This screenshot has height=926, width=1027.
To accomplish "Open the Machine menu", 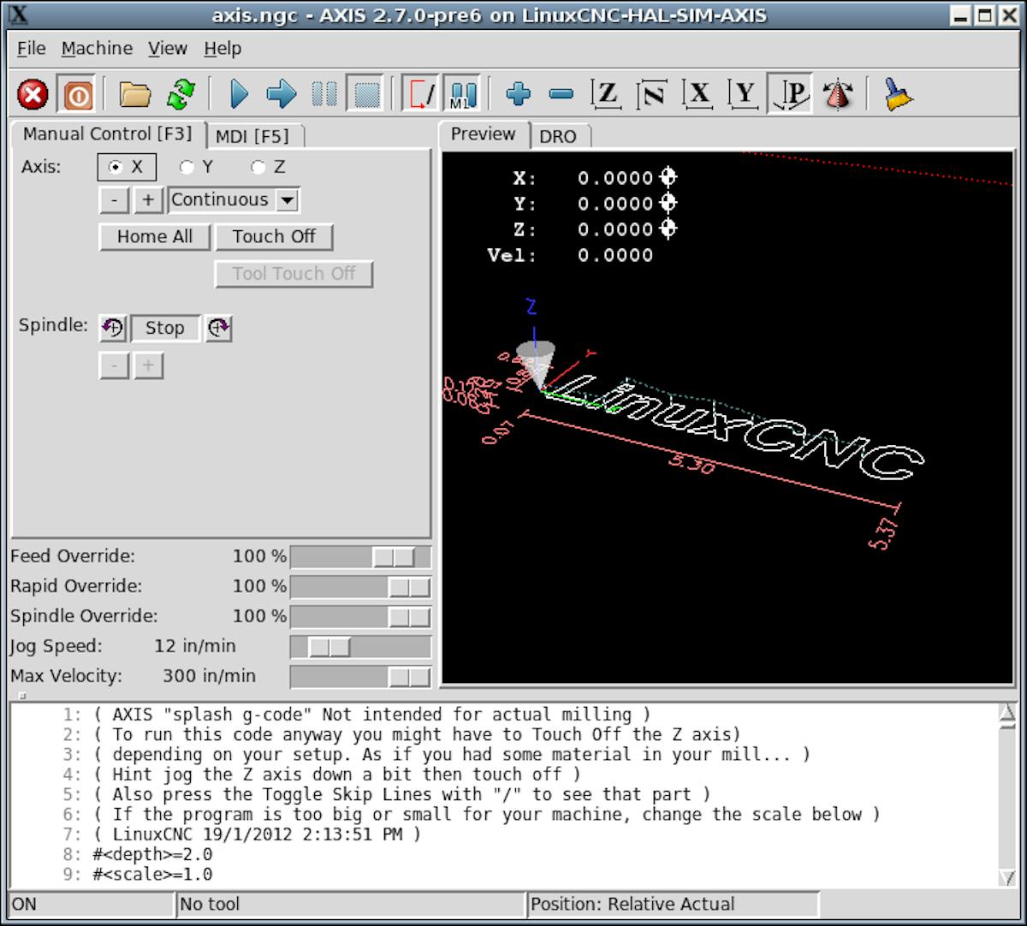I will click(x=97, y=49).
